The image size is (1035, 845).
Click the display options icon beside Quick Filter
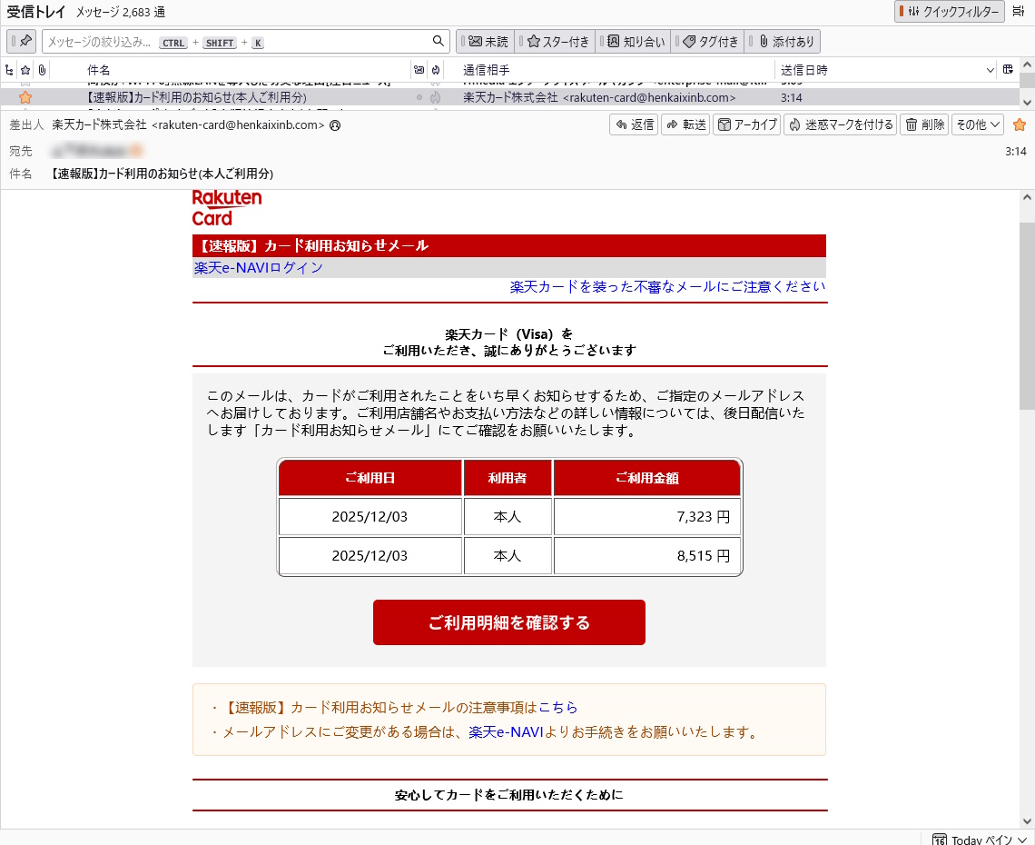point(1019,12)
